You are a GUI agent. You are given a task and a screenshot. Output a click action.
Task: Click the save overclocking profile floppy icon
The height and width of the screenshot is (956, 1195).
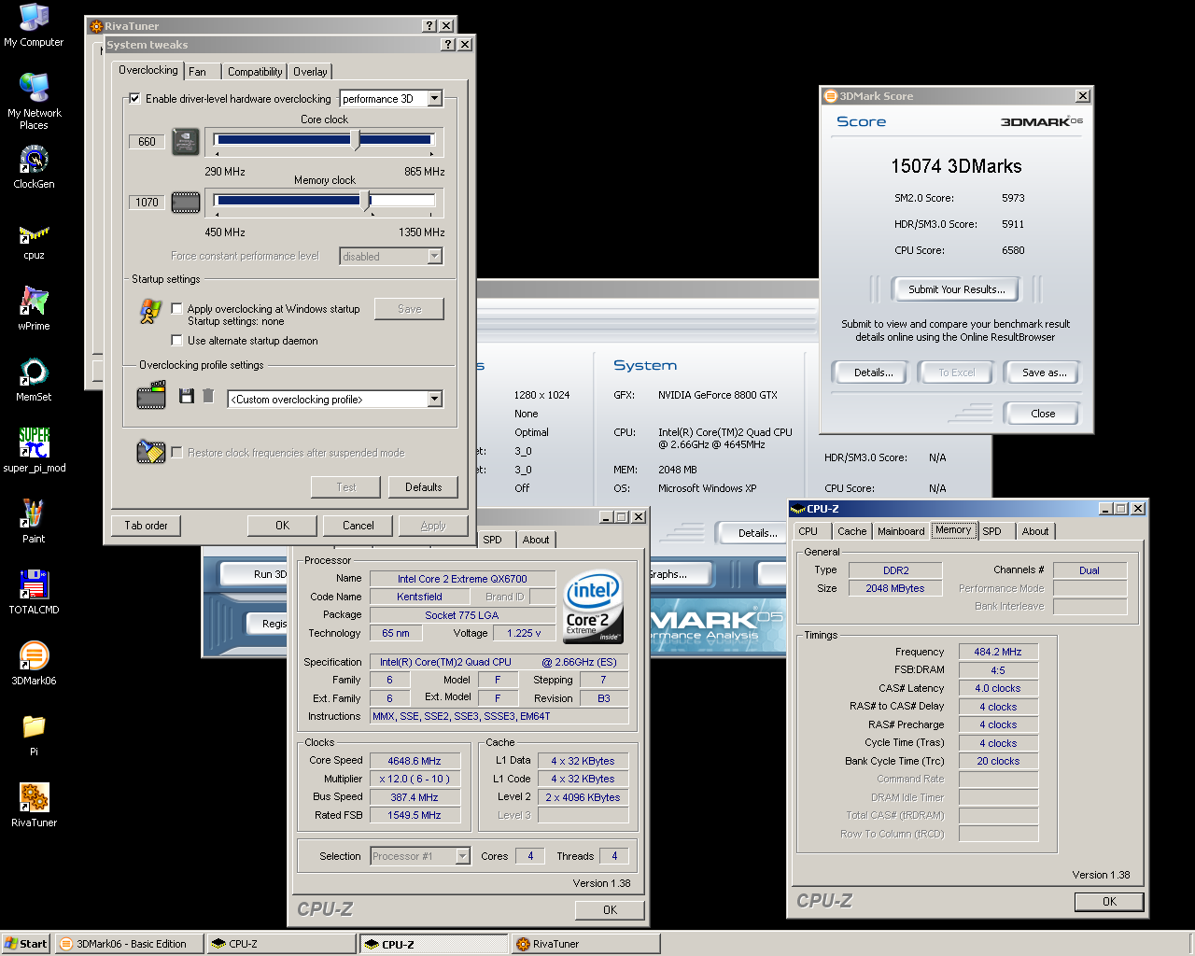click(187, 397)
